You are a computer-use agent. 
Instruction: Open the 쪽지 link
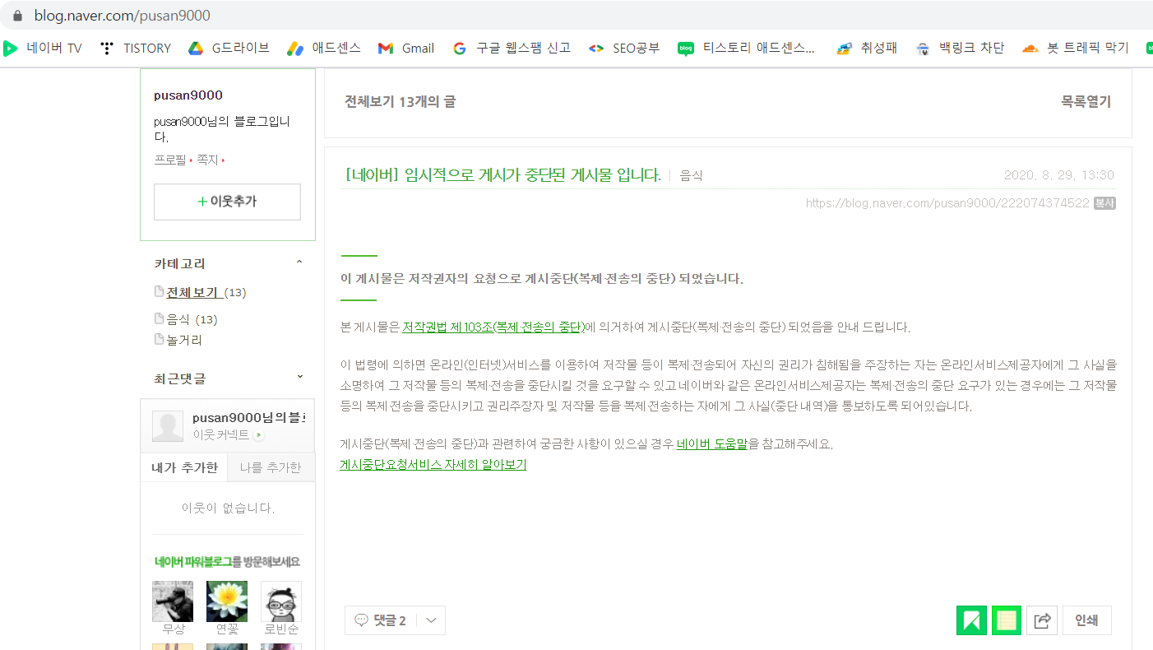point(207,160)
